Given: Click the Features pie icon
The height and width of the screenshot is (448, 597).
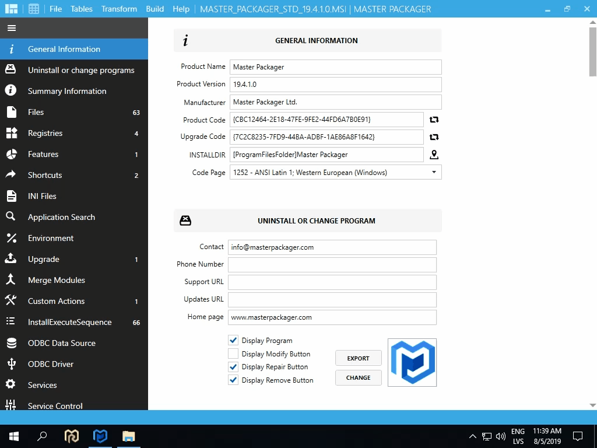Looking at the screenshot, I should (12, 154).
